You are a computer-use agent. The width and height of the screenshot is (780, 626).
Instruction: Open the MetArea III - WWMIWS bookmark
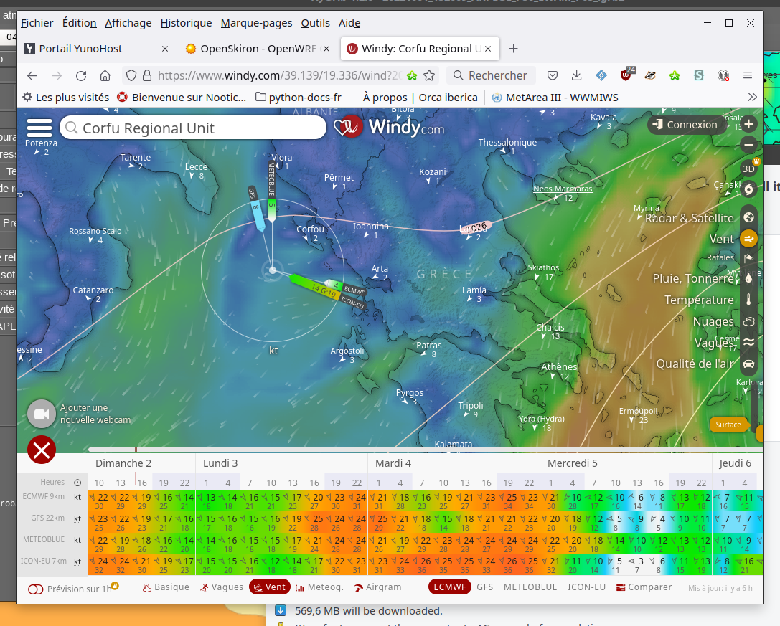tap(555, 98)
